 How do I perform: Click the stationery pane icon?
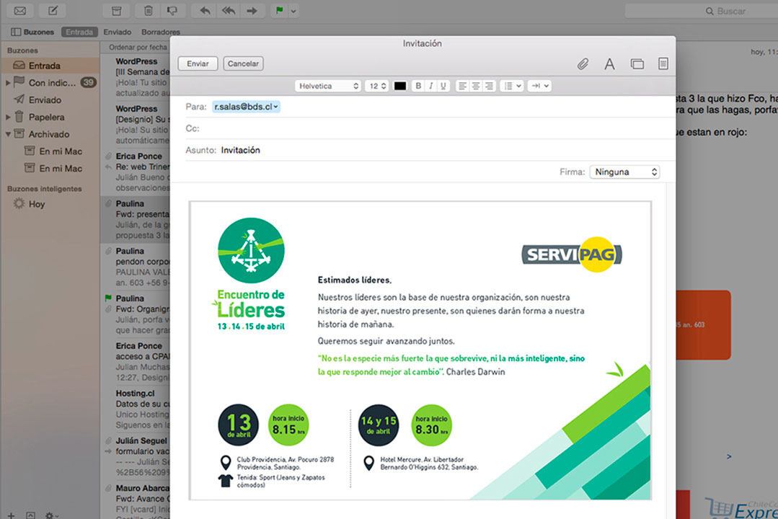(663, 64)
